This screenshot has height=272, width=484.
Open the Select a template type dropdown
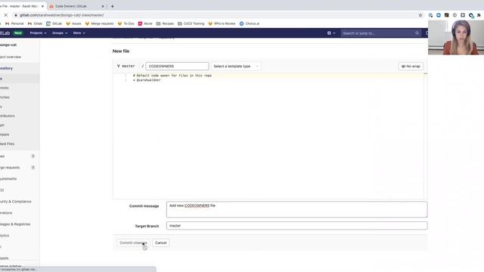[235, 66]
